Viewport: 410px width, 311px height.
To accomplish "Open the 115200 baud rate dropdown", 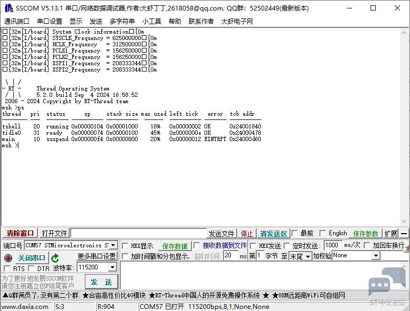I will pyautogui.click(x=112, y=267).
